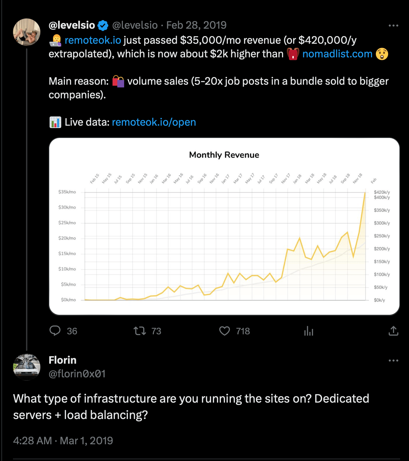
Task: Expand more options on Florin's reply
Action: click(393, 360)
